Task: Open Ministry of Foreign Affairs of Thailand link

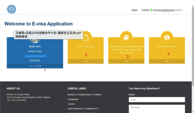Action: click(x=84, y=95)
